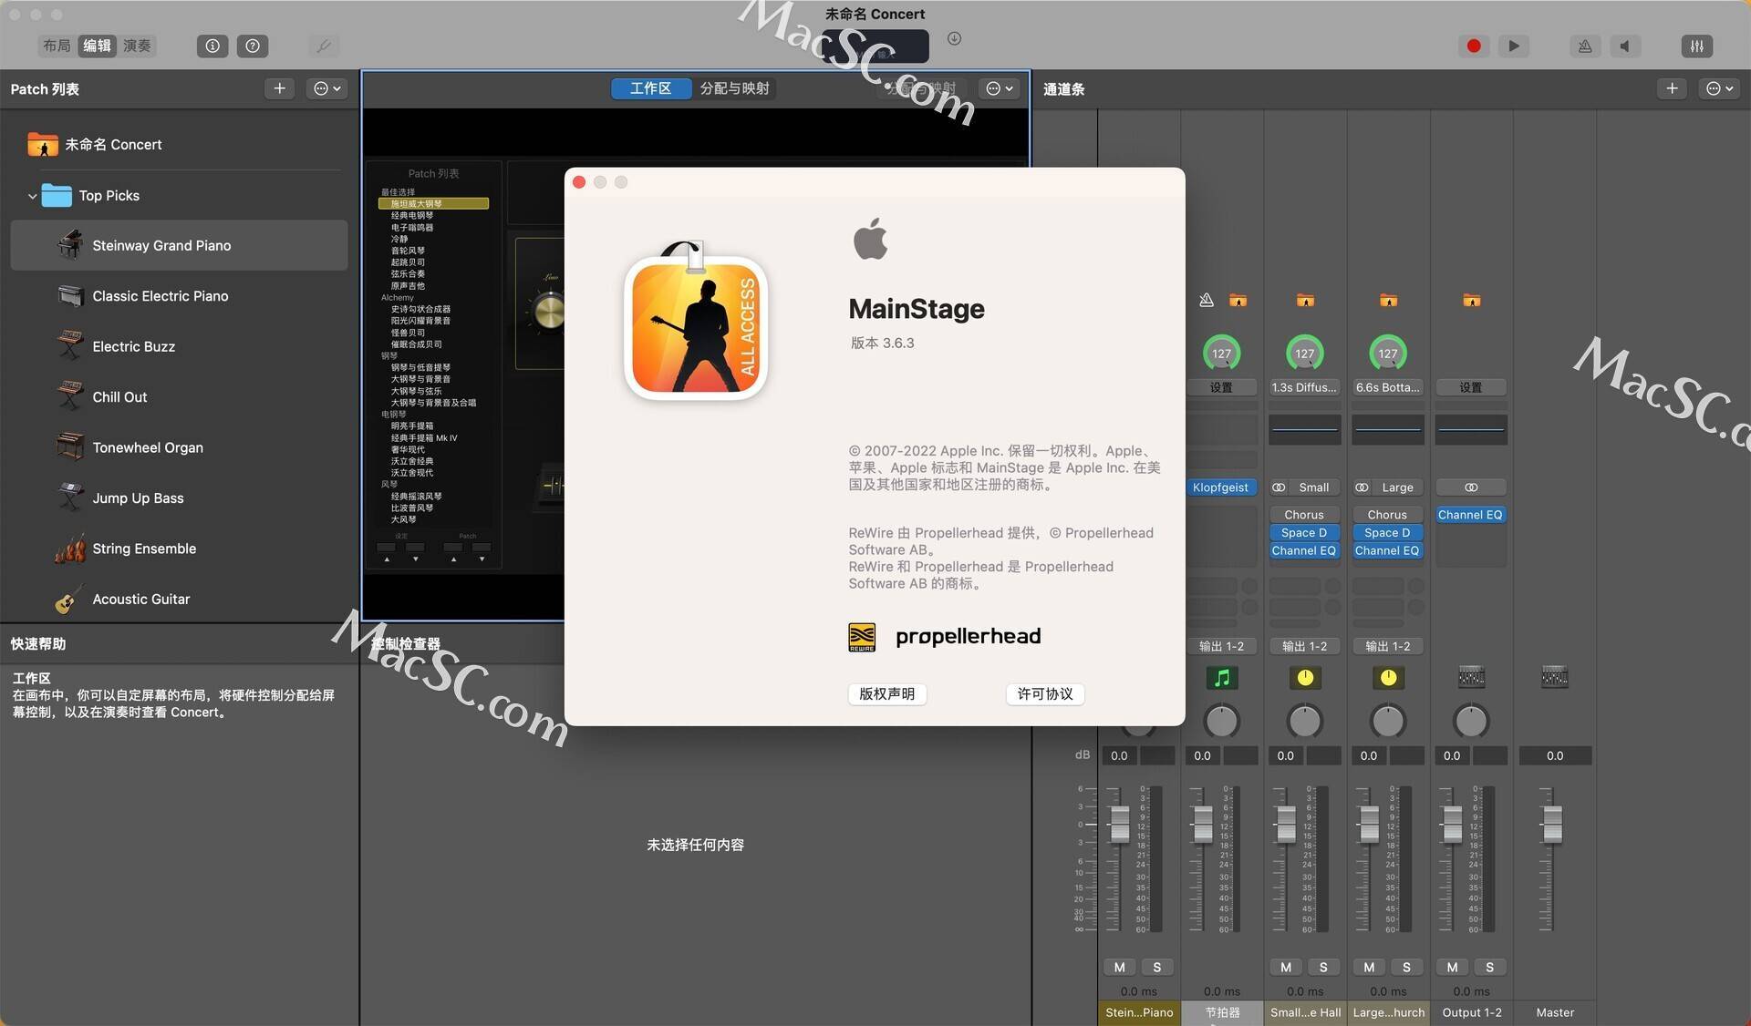Click the String Ensemble instrument icon
The image size is (1751, 1026).
coord(70,549)
